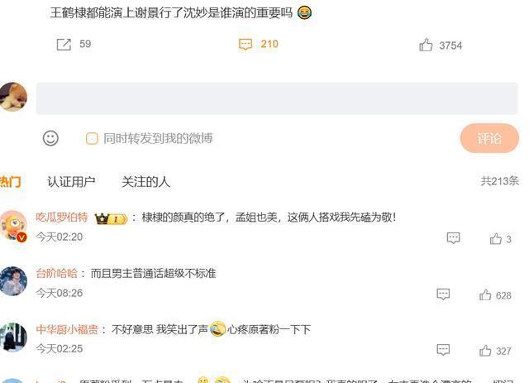The image size is (529, 383).
Task: Switch to the 认证用户 tab
Action: pyautogui.click(x=71, y=182)
